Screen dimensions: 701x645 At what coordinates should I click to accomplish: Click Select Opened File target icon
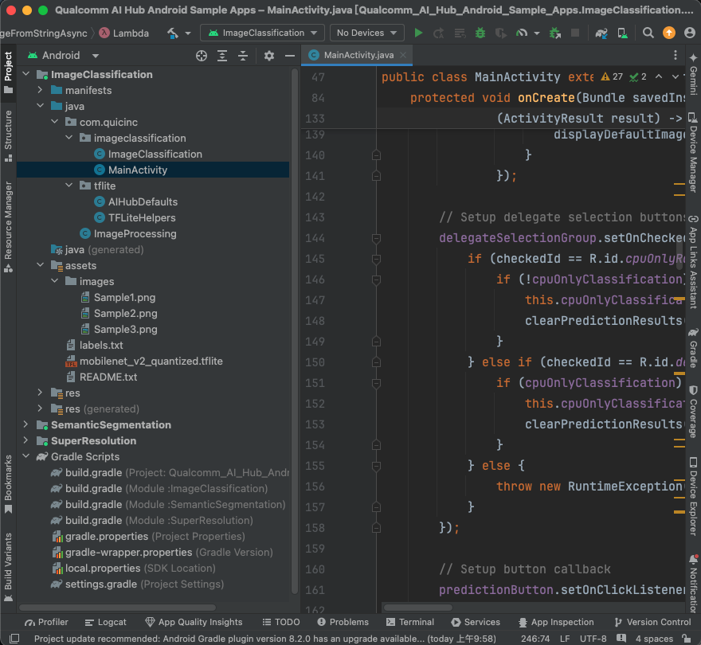click(202, 56)
